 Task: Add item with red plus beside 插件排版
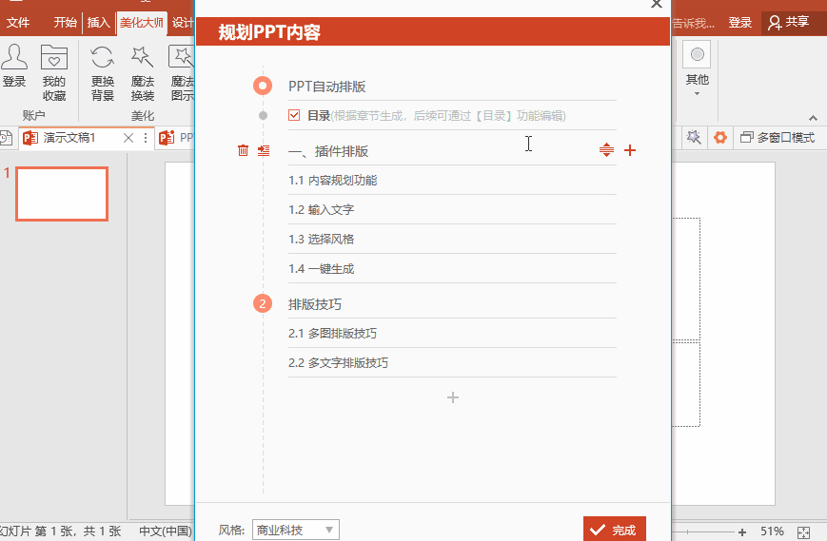(x=630, y=150)
